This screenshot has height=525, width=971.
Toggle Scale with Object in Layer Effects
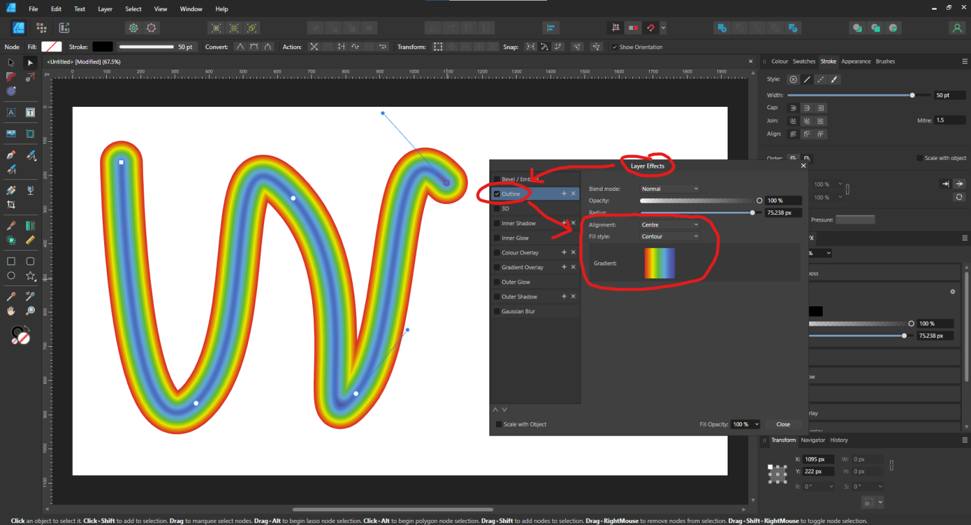[x=498, y=425]
